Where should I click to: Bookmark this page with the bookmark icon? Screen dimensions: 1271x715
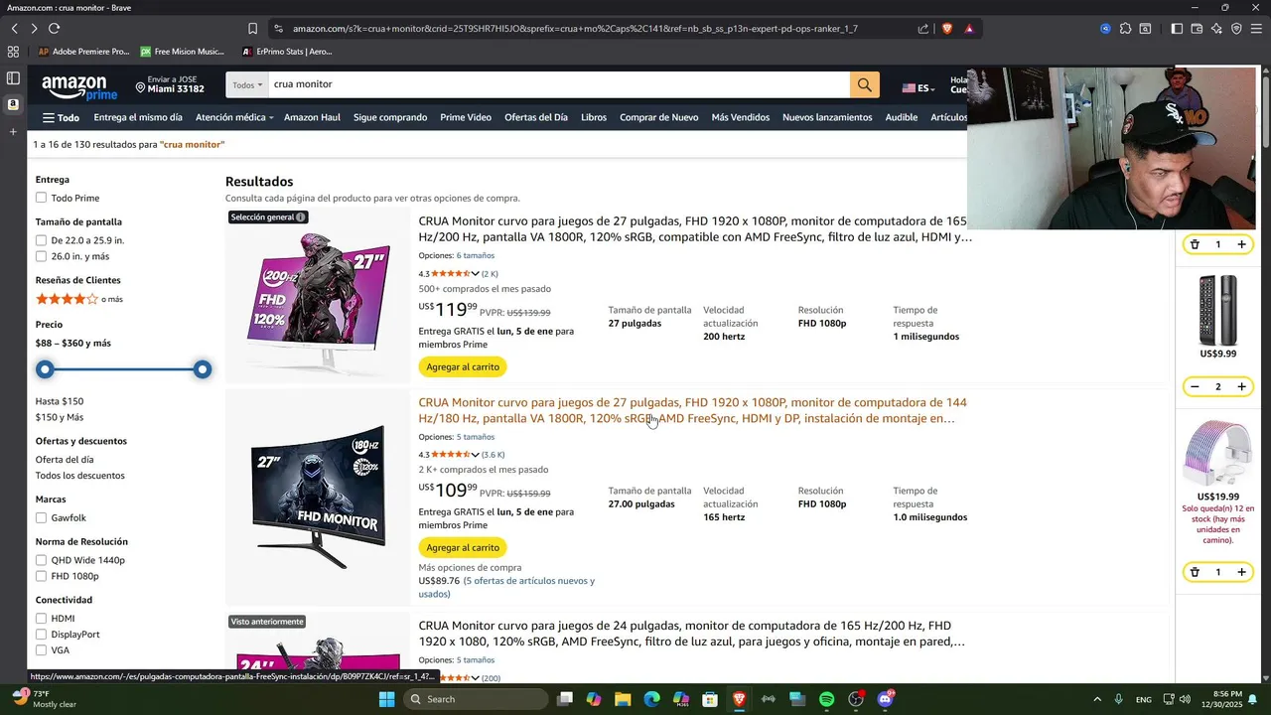point(252,29)
